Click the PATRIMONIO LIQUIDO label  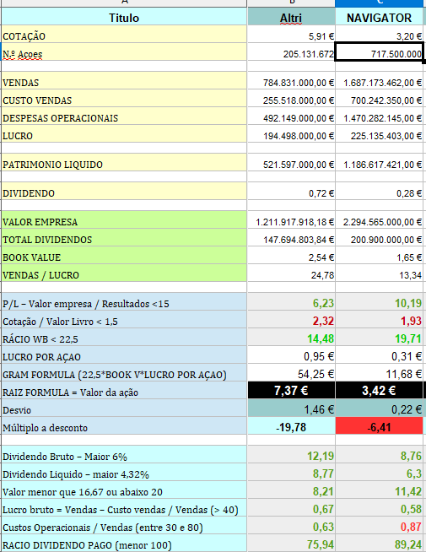(x=124, y=164)
